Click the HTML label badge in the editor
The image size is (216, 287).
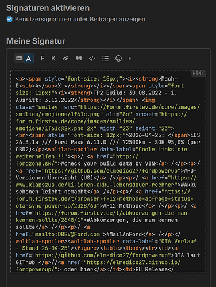[x=198, y=74]
